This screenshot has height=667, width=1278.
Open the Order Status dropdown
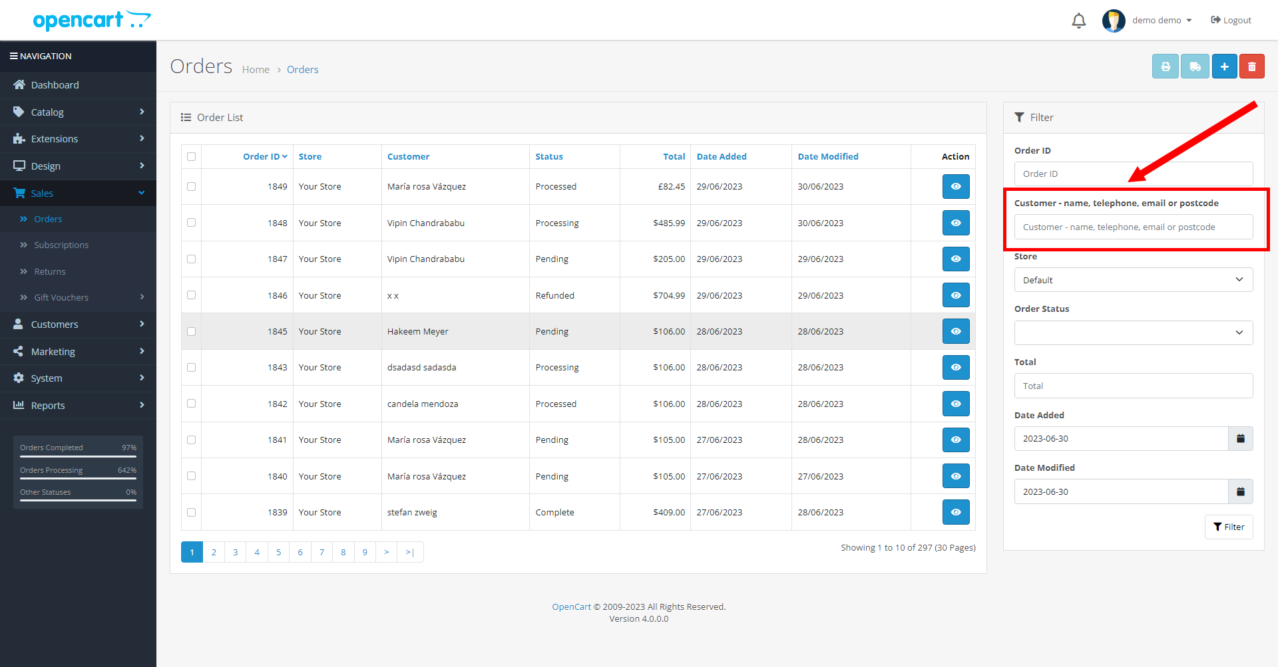pos(1133,333)
